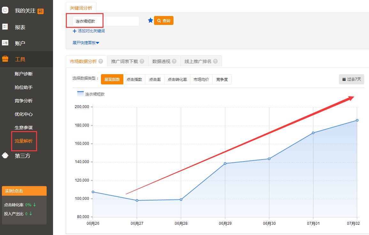
Task: Click help icon beside 线上推广排名 tab
Action: click(x=215, y=61)
